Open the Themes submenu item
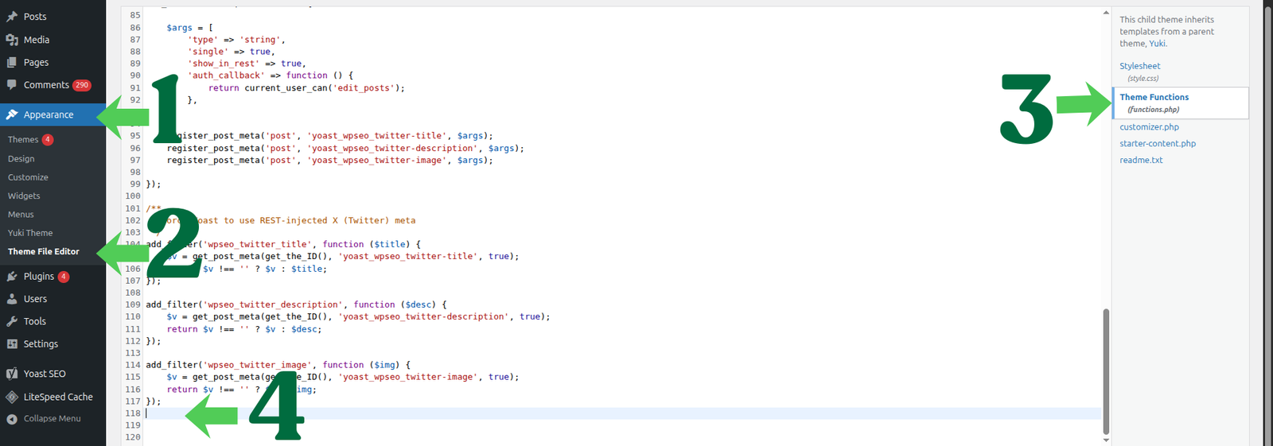Screen dimensions: 1273x446 tap(23, 140)
